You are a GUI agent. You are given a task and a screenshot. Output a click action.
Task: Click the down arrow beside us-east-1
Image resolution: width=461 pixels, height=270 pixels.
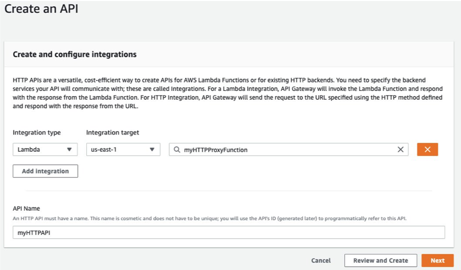(x=152, y=150)
